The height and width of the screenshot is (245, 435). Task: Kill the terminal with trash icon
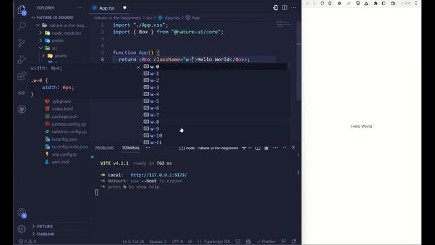(266, 148)
